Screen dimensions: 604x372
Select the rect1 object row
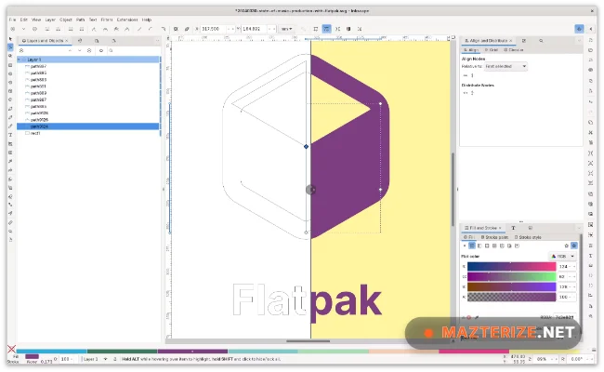[88, 133]
